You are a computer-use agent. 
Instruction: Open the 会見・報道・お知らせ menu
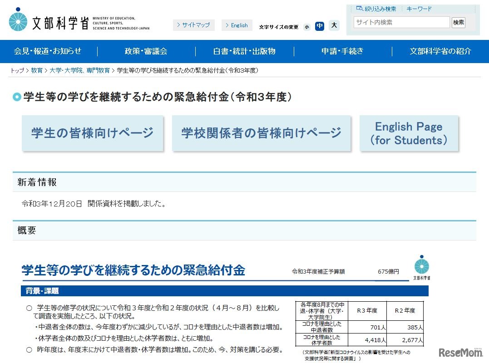coord(48,51)
